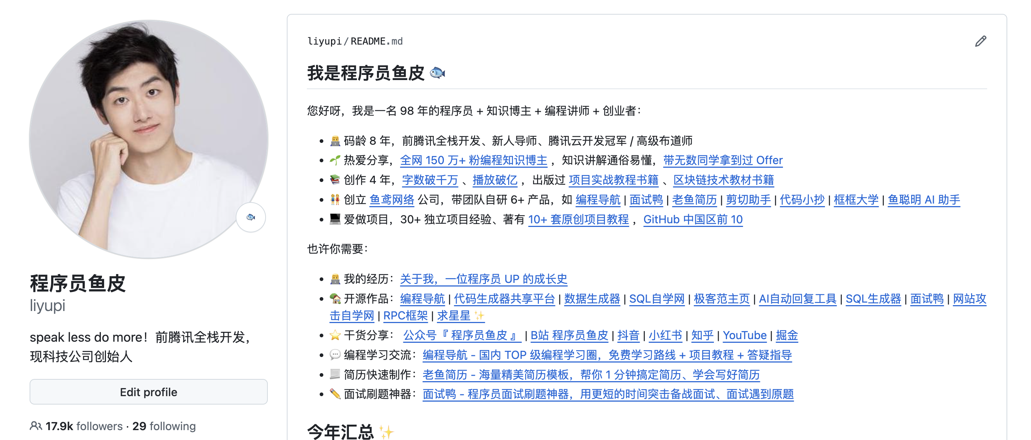Screen dimensions: 1031x440
Task: Open the README.md file link
Action: [377, 41]
